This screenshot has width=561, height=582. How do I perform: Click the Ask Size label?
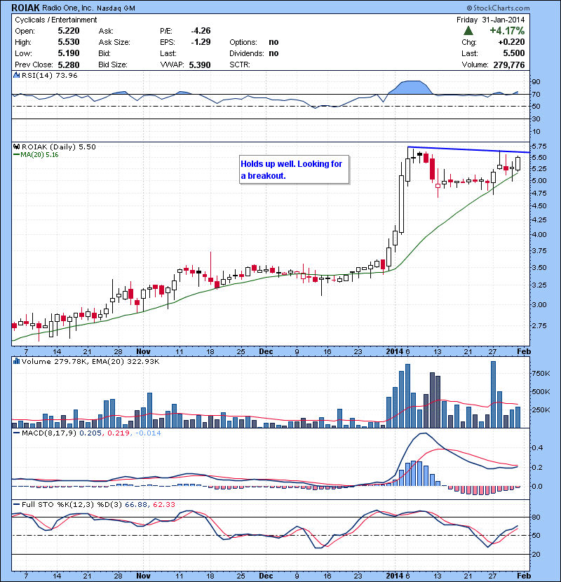(114, 42)
